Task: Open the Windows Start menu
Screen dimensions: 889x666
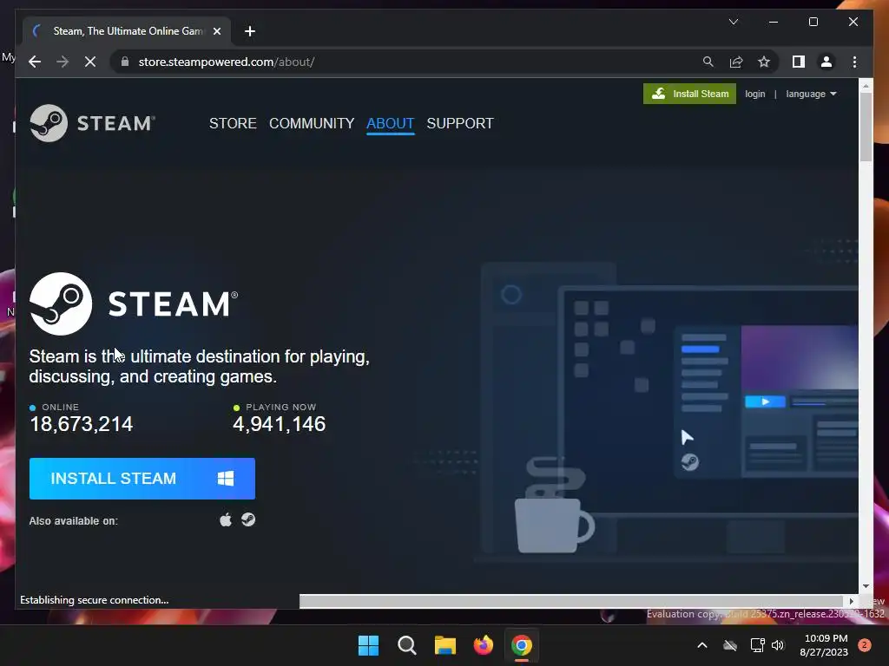Action: pyautogui.click(x=368, y=645)
